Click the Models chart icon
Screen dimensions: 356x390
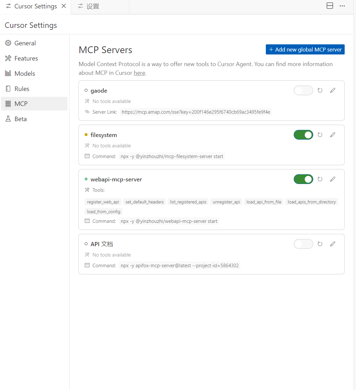[8, 73]
